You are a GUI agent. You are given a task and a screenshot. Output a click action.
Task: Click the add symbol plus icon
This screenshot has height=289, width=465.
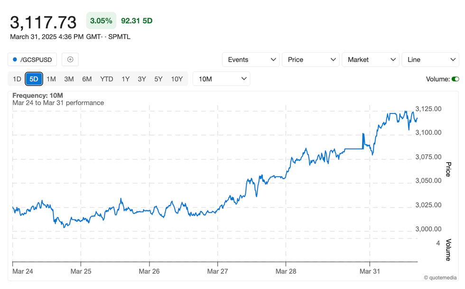pyautogui.click(x=70, y=59)
